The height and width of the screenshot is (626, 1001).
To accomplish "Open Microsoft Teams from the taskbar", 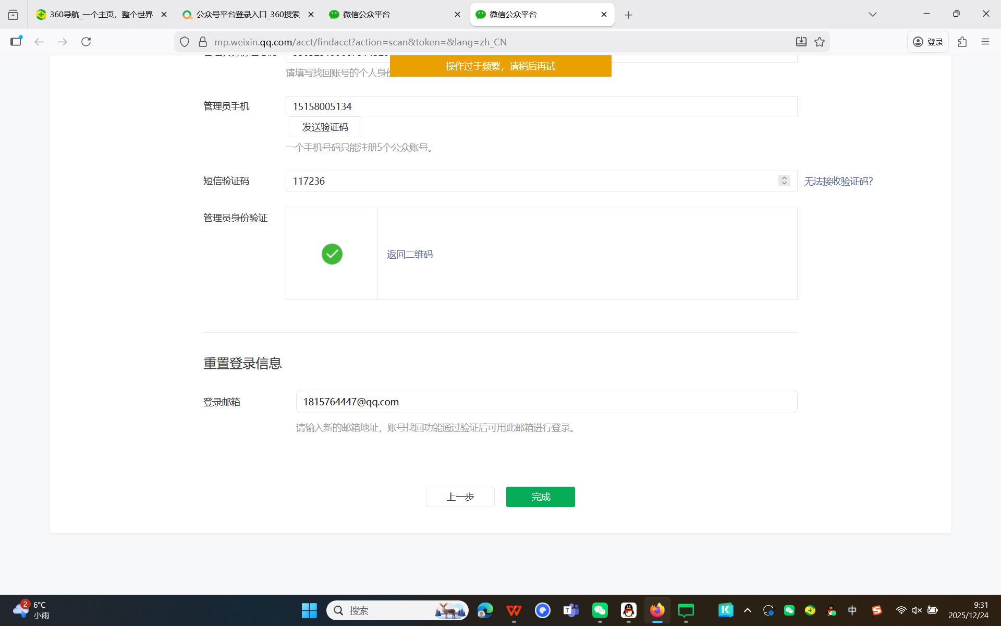I will coord(571,610).
